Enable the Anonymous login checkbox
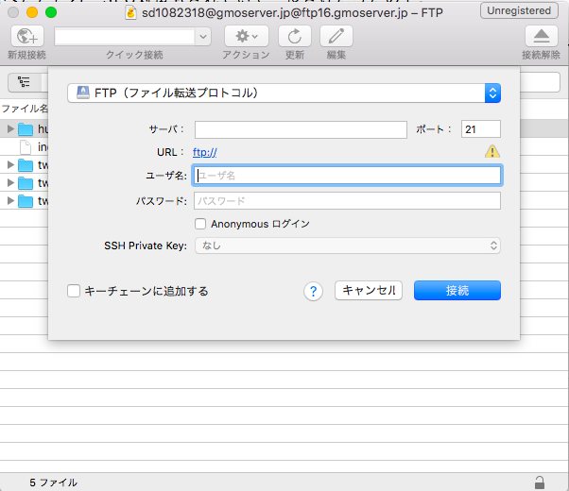The width and height of the screenshot is (569, 491). tap(200, 224)
